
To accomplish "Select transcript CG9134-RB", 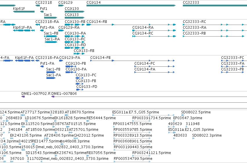I will click(131, 25).
